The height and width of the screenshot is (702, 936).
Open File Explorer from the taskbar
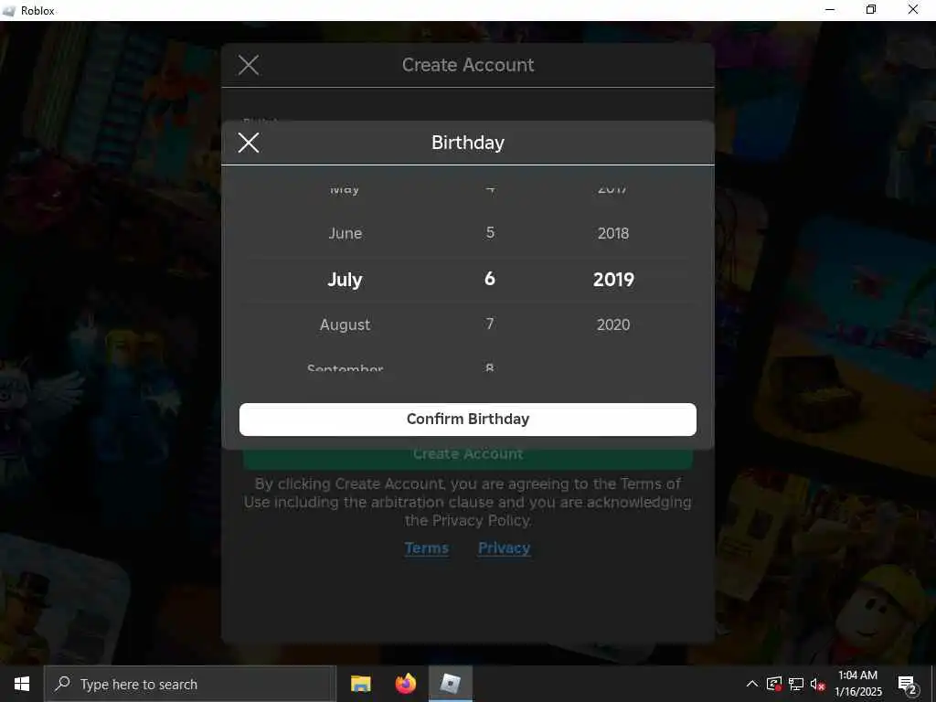[x=360, y=684]
